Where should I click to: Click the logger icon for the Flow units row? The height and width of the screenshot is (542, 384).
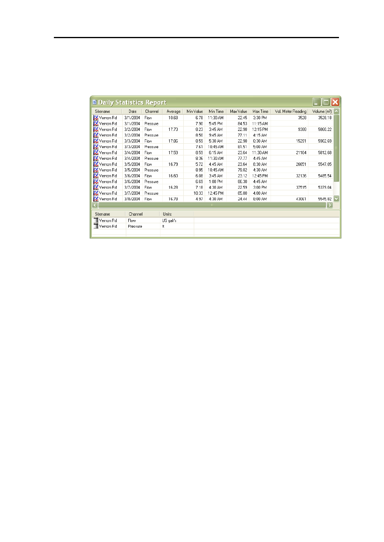tap(96, 220)
